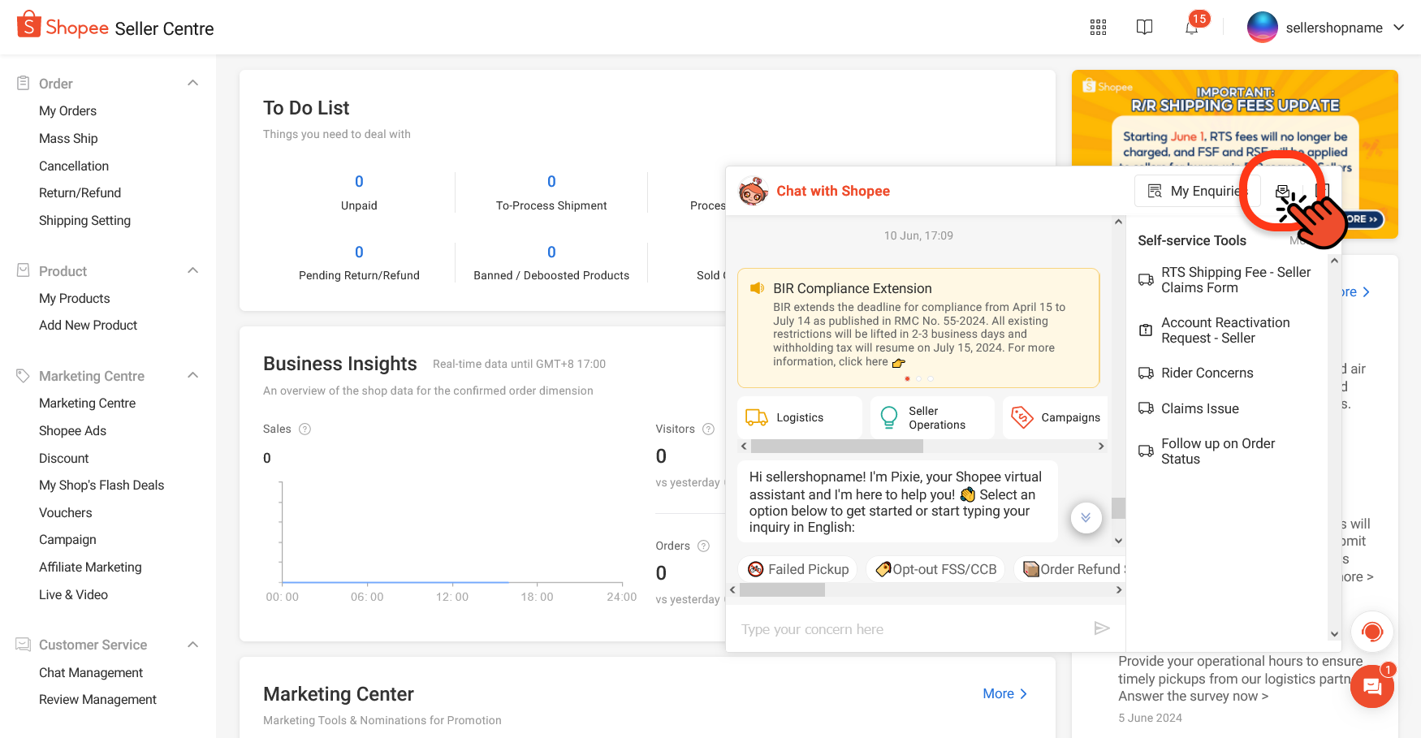The width and height of the screenshot is (1421, 738).
Task: Click the chat horizontal scrollbar under category cards
Action: pyautogui.click(x=837, y=447)
